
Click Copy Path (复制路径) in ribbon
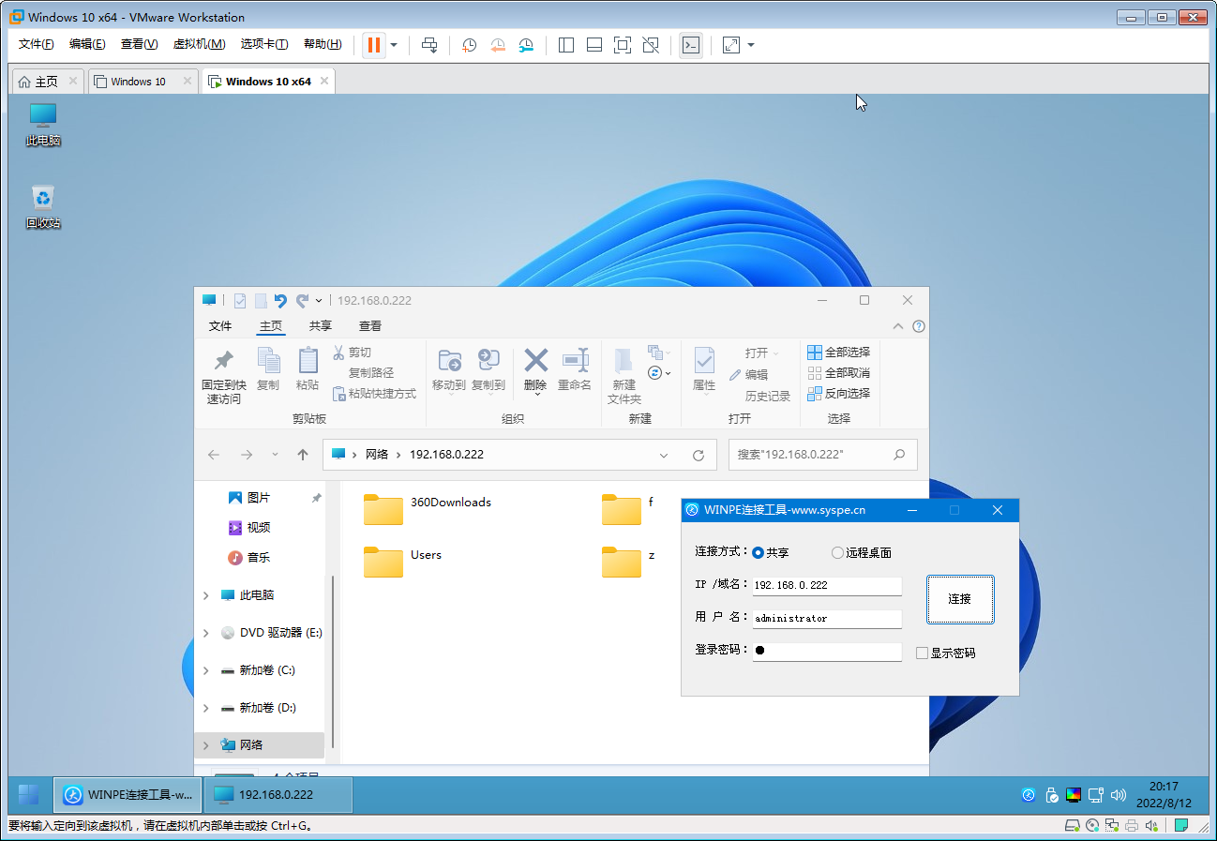click(371, 373)
